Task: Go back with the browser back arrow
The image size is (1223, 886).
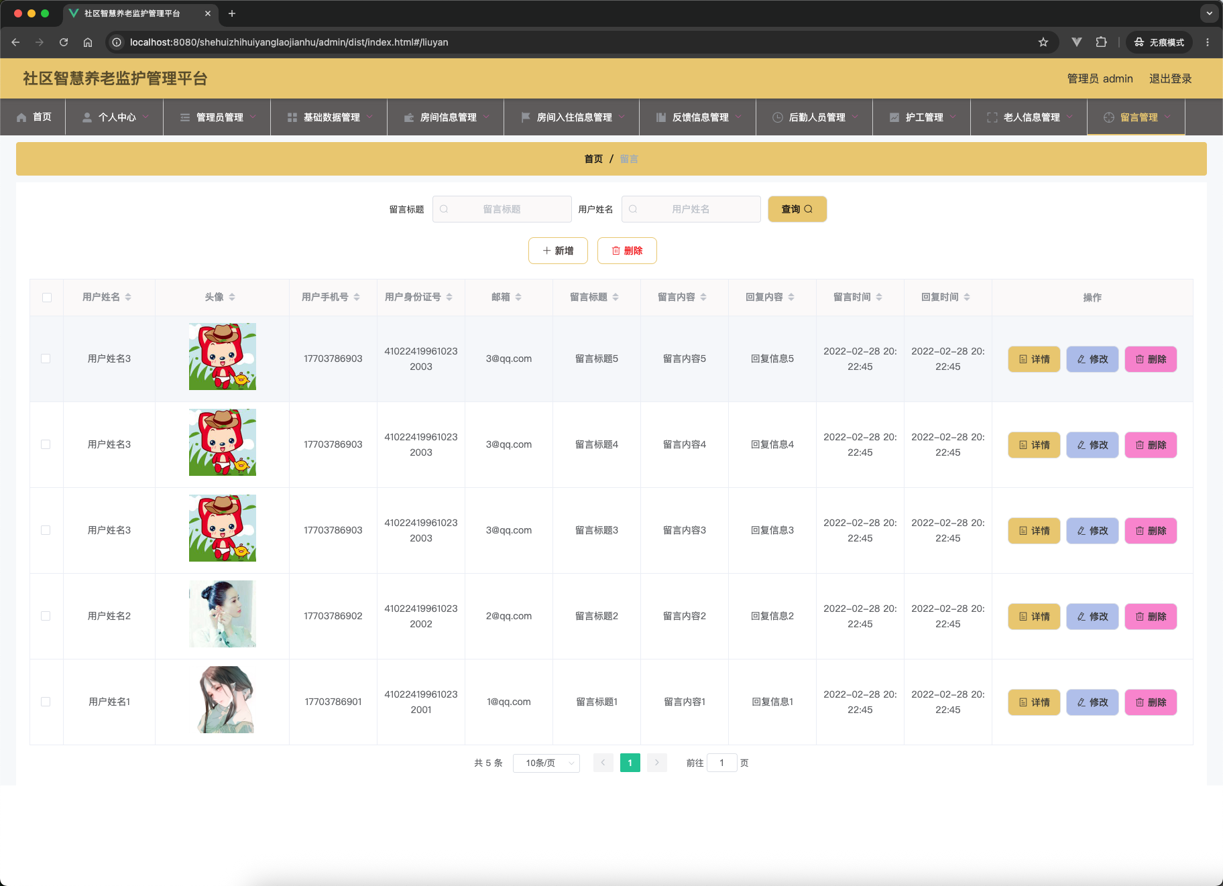Action: [x=15, y=42]
